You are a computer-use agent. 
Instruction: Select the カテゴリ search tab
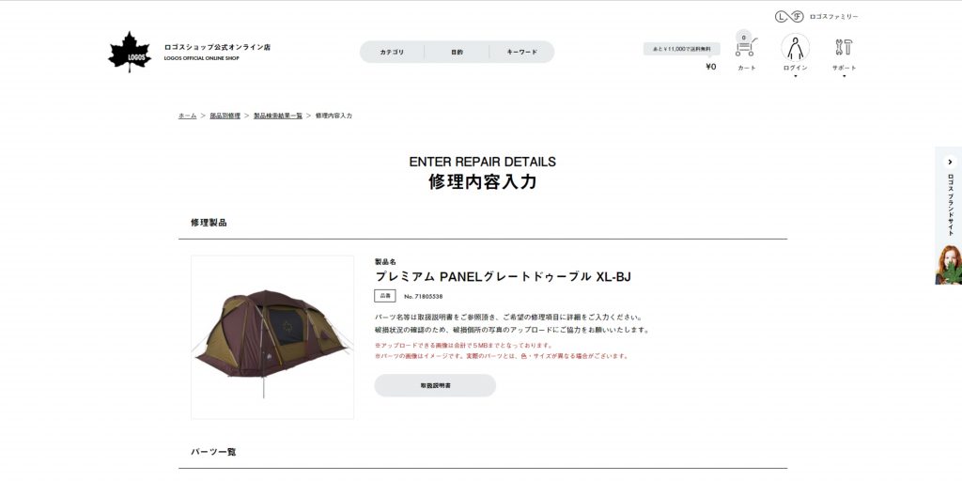392,53
